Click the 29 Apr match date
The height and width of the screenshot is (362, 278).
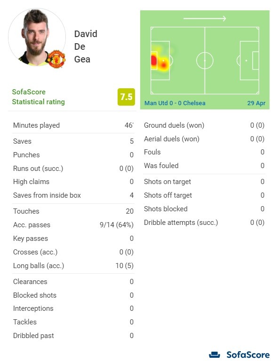coord(256,103)
